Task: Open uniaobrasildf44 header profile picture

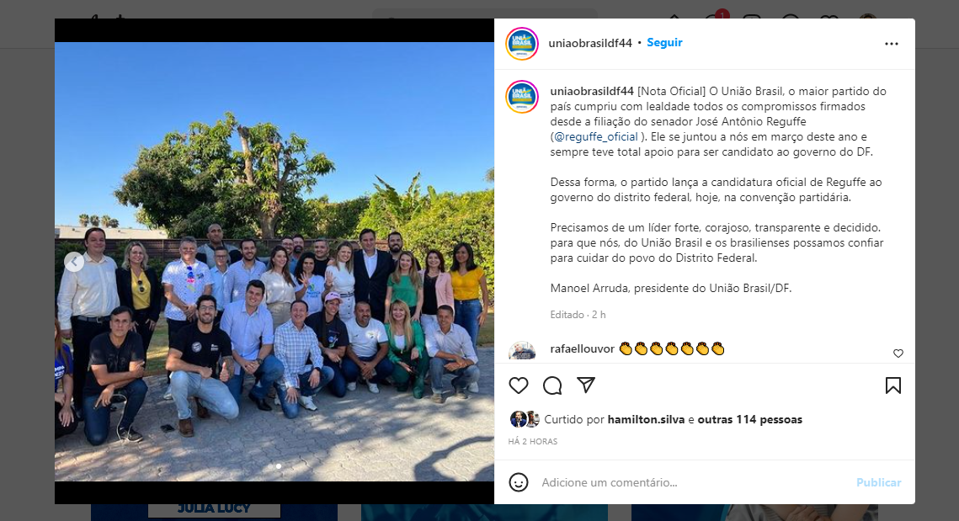Action: pos(522,44)
